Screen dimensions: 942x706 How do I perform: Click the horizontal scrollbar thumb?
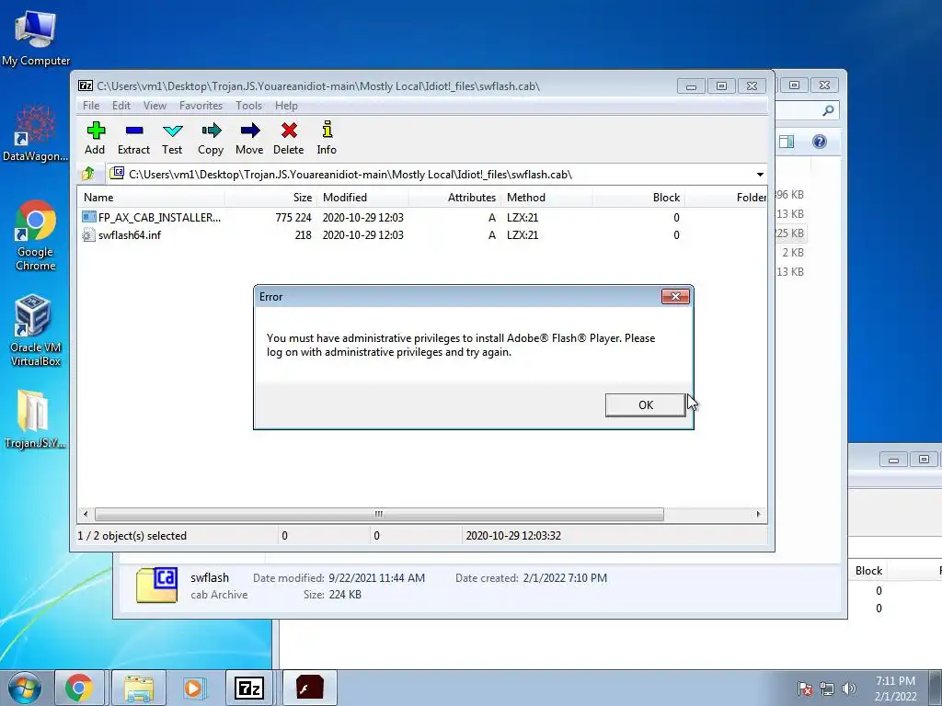click(x=379, y=514)
